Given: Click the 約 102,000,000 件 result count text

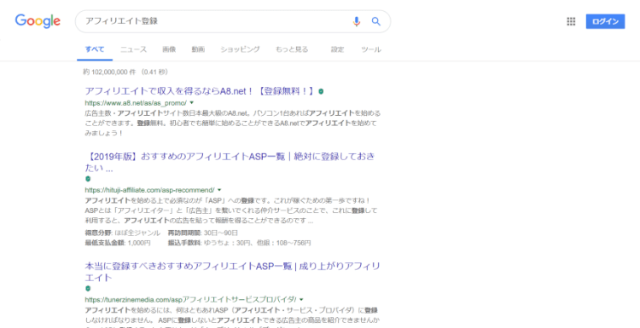Looking at the screenshot, I should [109, 72].
